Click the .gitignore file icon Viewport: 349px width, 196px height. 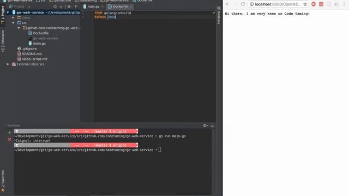(19, 48)
